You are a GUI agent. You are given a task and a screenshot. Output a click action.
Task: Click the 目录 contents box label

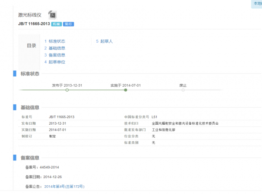(31, 45)
